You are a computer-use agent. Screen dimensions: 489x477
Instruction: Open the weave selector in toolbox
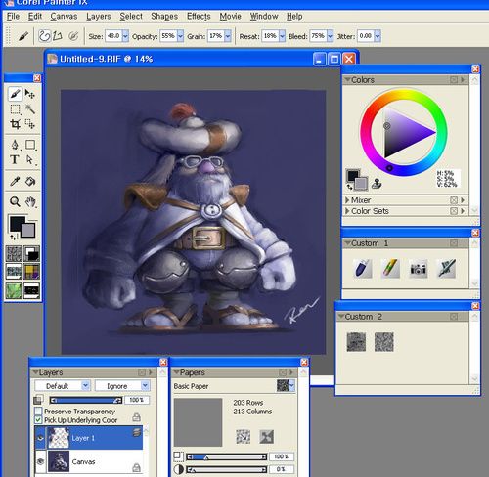pos(31,272)
